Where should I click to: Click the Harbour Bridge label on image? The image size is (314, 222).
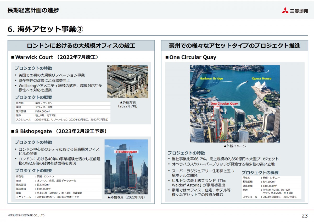tap(211, 78)
